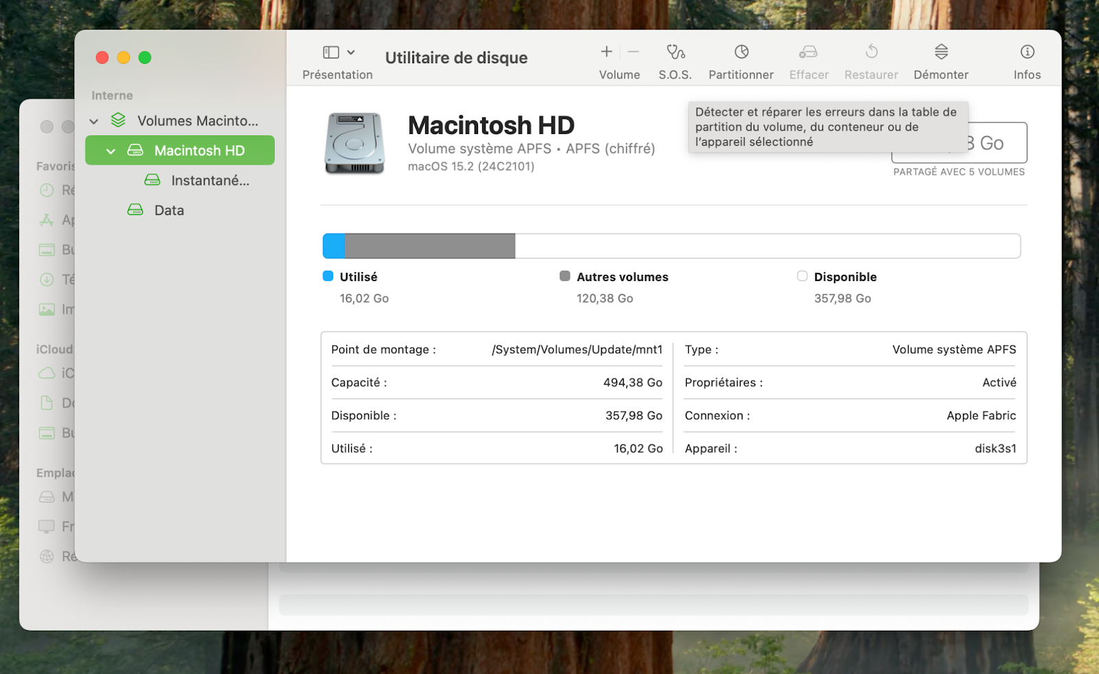The width and height of the screenshot is (1099, 674).
Task: Click the S.O.S. first aid stethoscope icon
Action: 675,52
